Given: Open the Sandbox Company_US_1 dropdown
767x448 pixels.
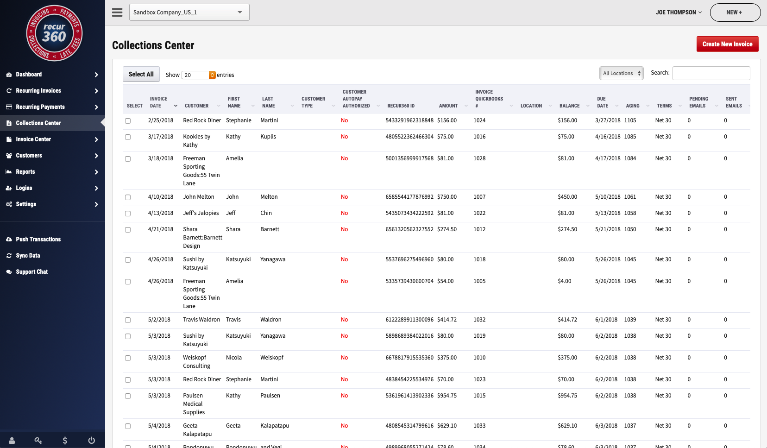Looking at the screenshot, I should coord(189,12).
